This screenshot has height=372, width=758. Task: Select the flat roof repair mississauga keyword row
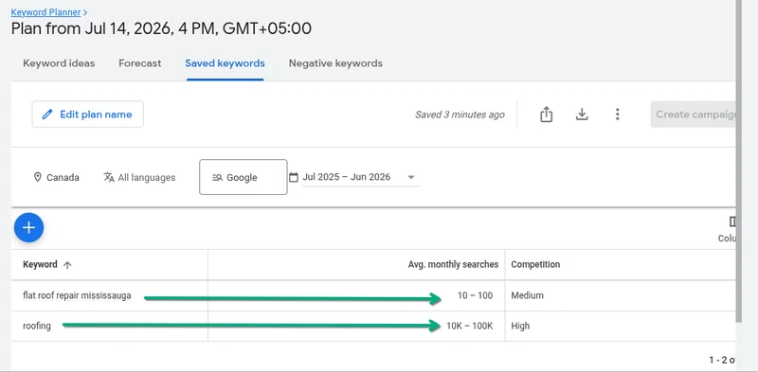point(373,295)
